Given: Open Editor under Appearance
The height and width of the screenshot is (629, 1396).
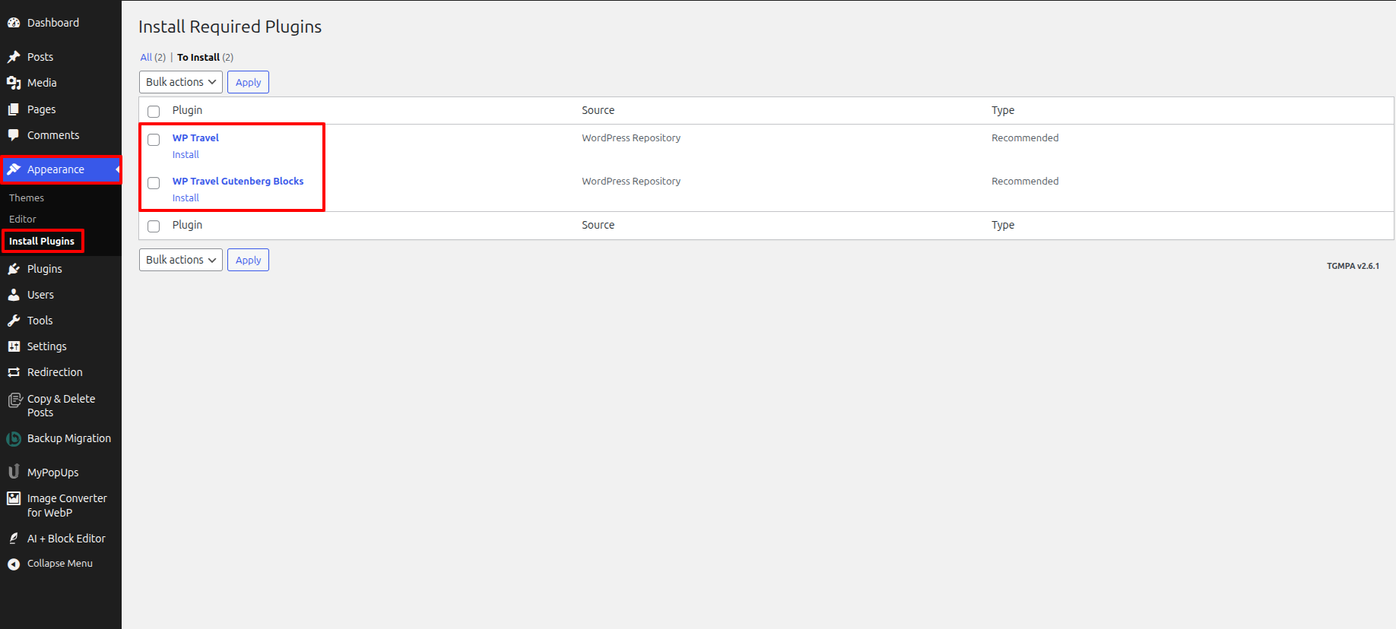Looking at the screenshot, I should [23, 219].
